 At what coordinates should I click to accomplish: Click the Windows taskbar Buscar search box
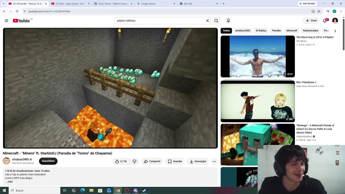click(34, 190)
